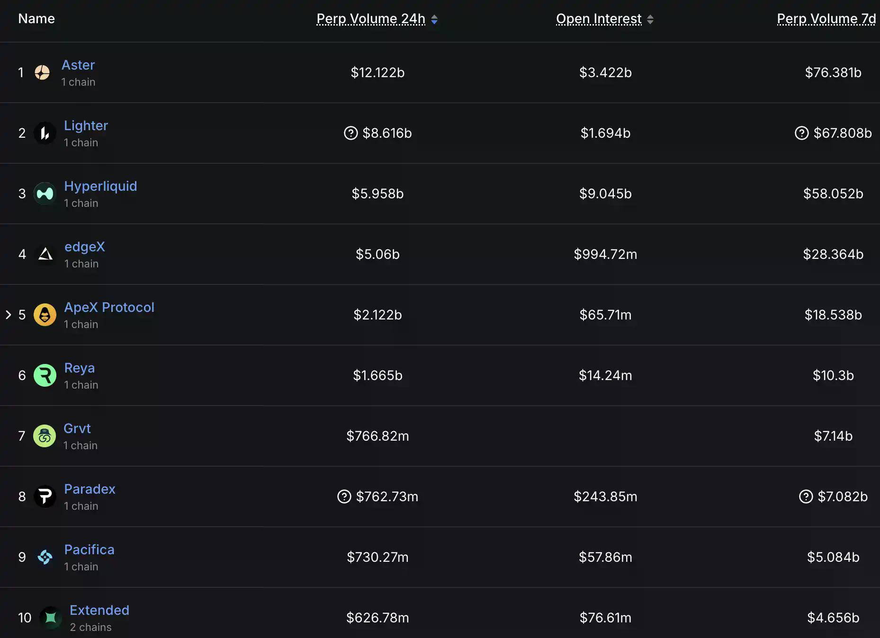Open the Extended protocol link

99,610
